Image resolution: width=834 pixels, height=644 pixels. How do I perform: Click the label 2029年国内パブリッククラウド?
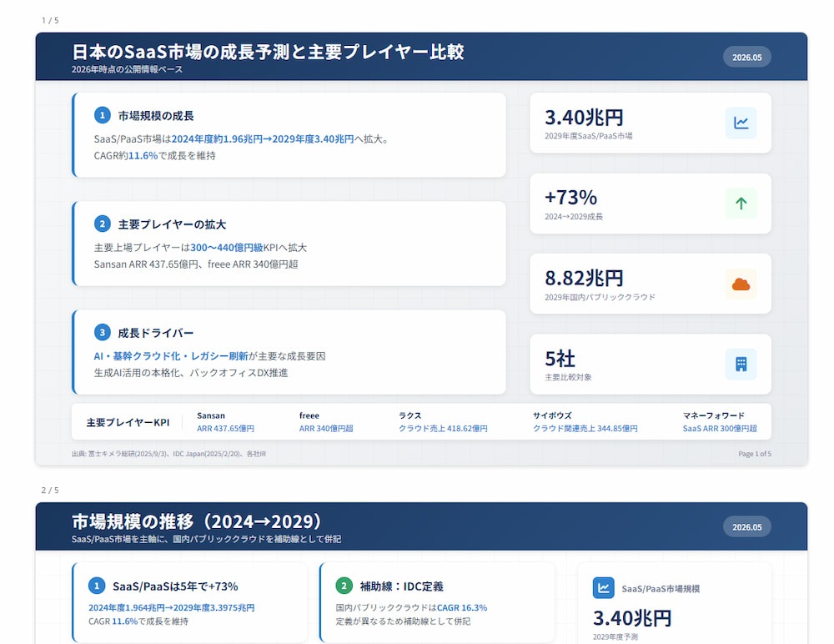[x=600, y=296]
